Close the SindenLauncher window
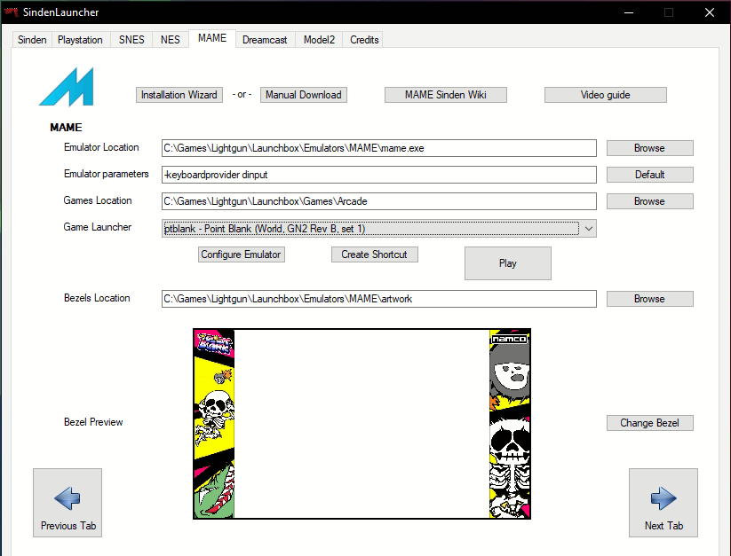The width and height of the screenshot is (731, 556). 710,12
